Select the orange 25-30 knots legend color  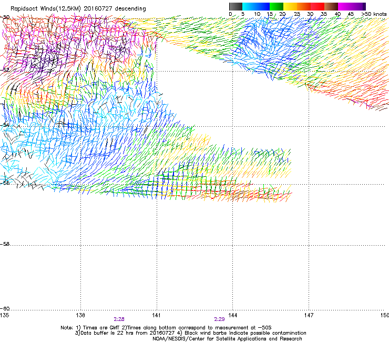(x=304, y=6)
